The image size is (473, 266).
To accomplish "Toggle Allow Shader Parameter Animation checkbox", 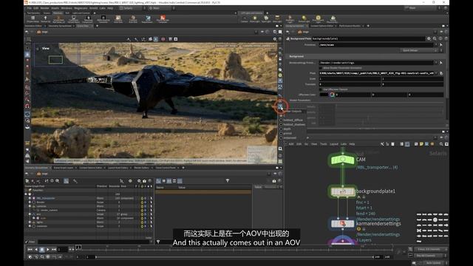I will (321, 68).
